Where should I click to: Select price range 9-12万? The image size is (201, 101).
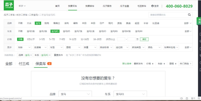[73, 39]
